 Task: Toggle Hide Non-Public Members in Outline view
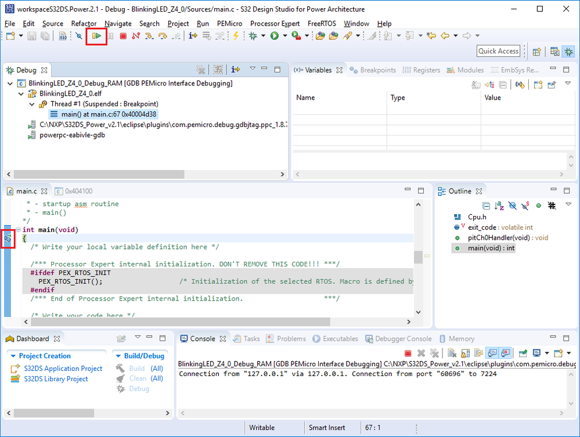[539, 205]
